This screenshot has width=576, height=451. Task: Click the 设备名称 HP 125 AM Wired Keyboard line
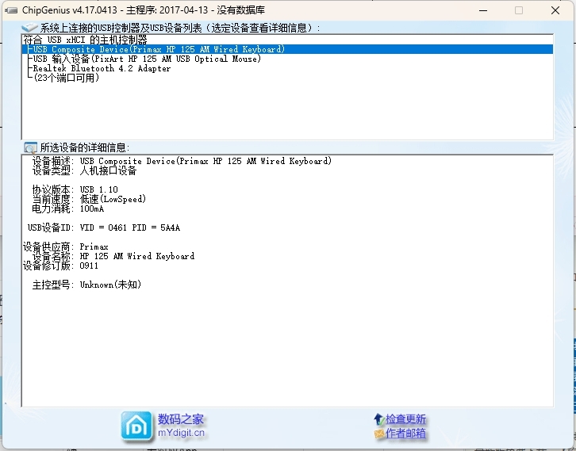pyautogui.click(x=113, y=256)
